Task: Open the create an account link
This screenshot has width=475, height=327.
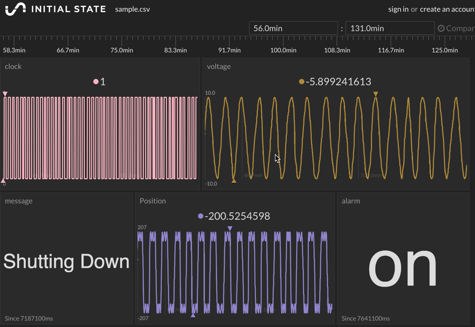Action: (447, 9)
